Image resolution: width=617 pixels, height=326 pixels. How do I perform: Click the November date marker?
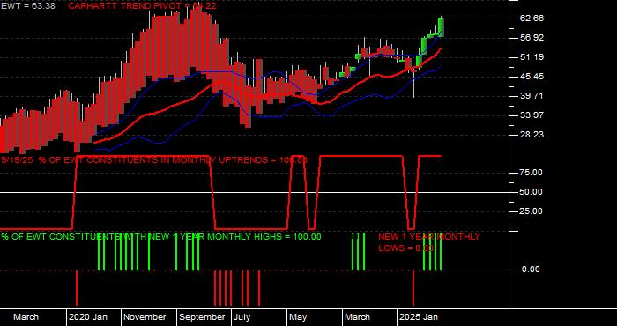point(145,317)
